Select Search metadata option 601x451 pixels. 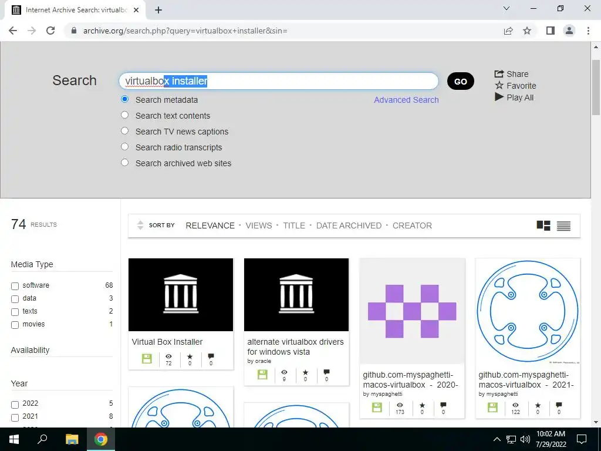click(124, 99)
